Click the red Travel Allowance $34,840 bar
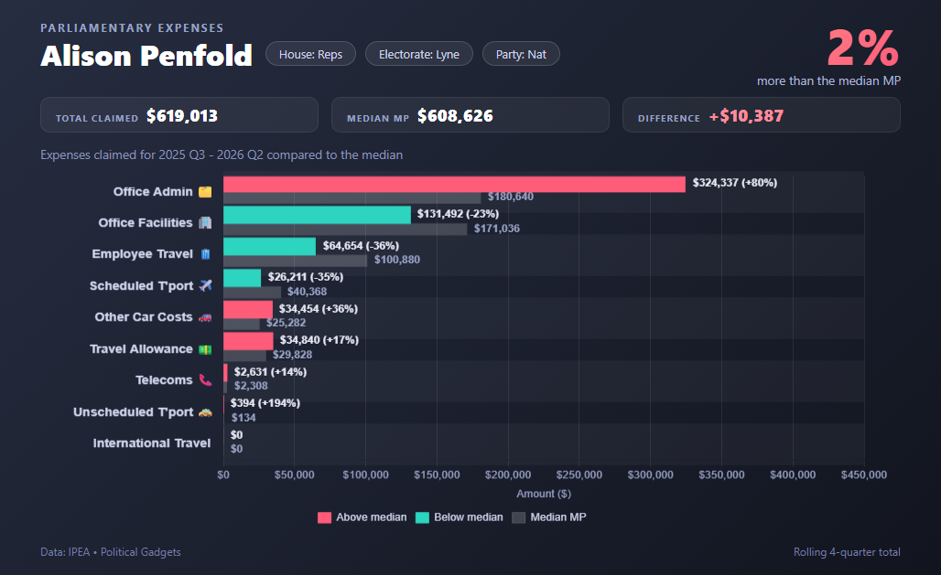The height and width of the screenshot is (575, 941). click(x=248, y=341)
